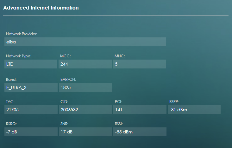Select the CID field showing 2006532
The width and height of the screenshot is (232, 148).
tap(85, 110)
